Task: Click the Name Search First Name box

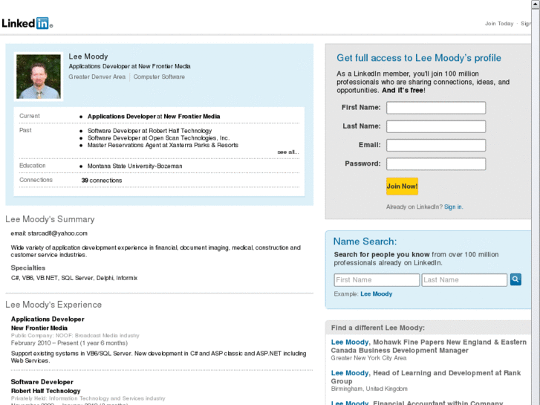Action: pyautogui.click(x=377, y=280)
